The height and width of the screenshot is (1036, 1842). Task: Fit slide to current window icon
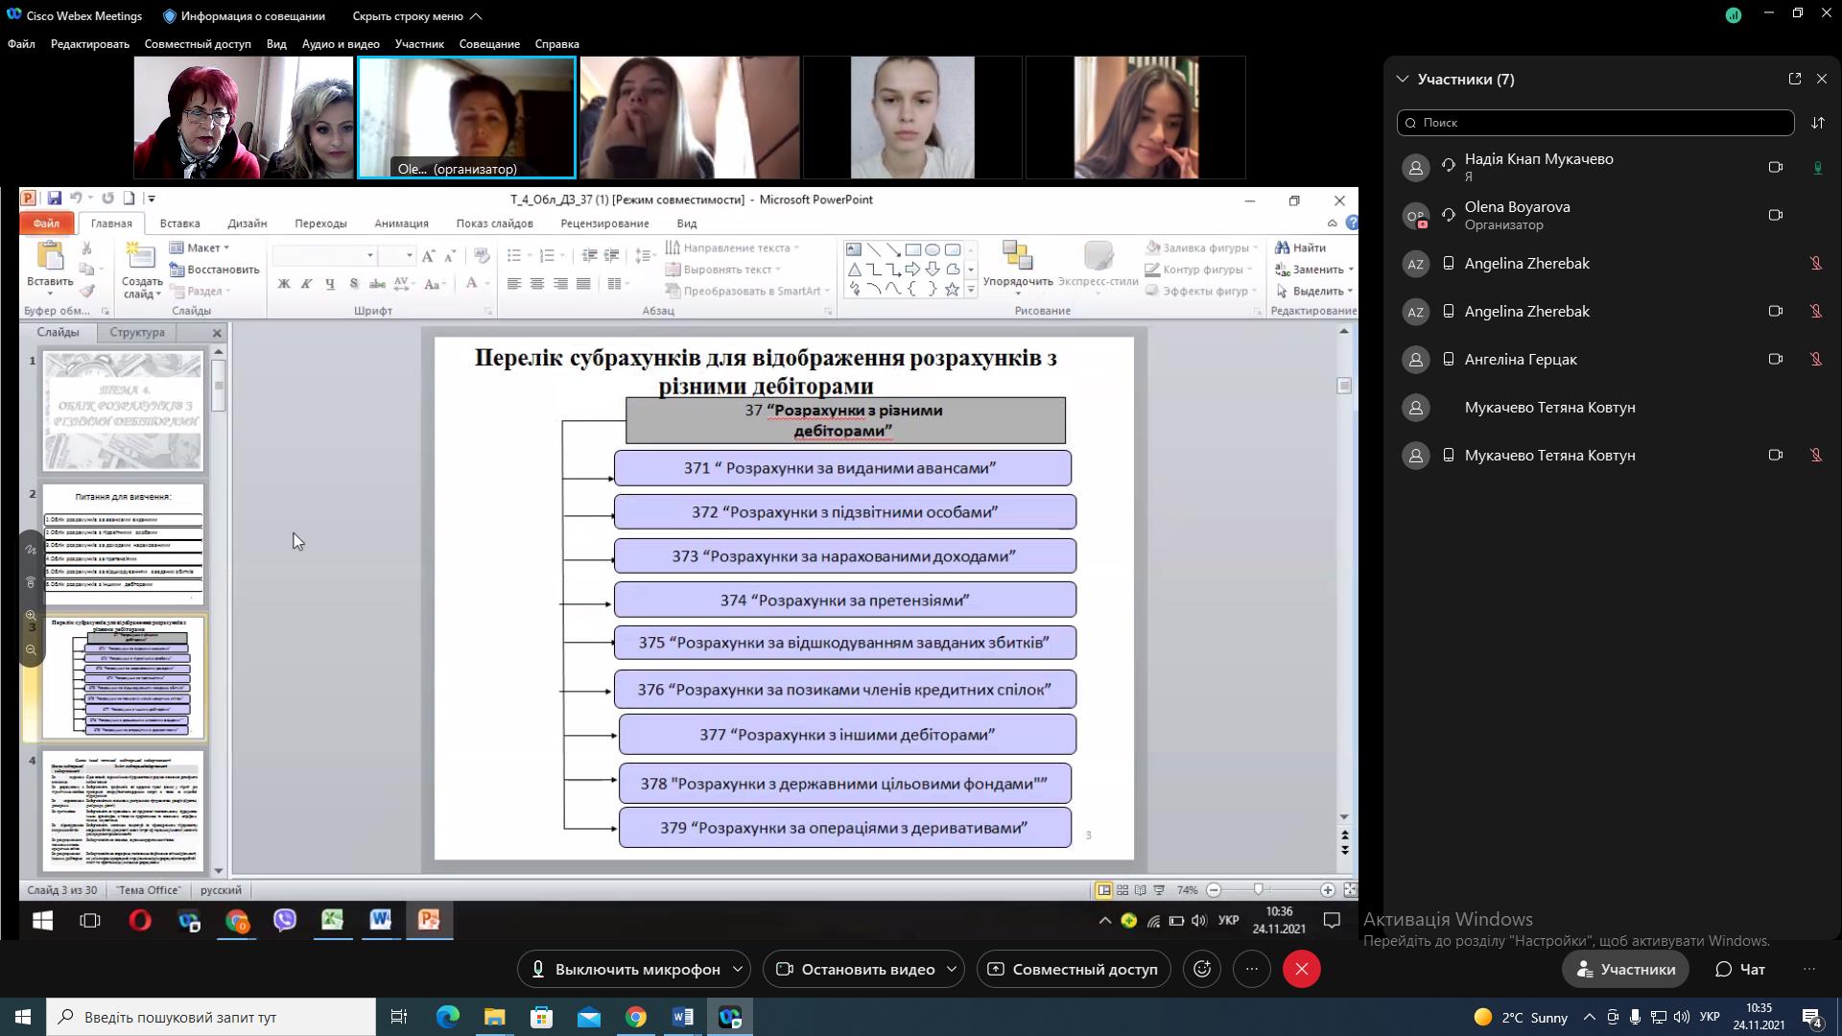pos(1350,890)
